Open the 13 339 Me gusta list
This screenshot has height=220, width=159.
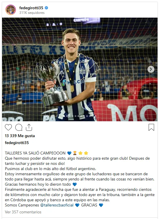tap(20, 136)
